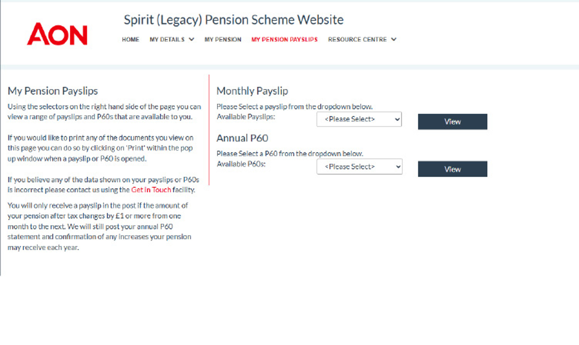
Task: Navigate to MY PENSION
Action: [223, 39]
